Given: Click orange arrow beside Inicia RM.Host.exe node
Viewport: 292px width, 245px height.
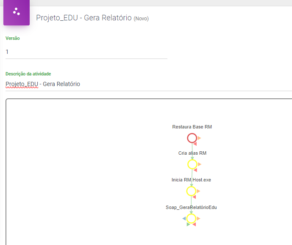Looking at the screenshot, I should [198, 191].
